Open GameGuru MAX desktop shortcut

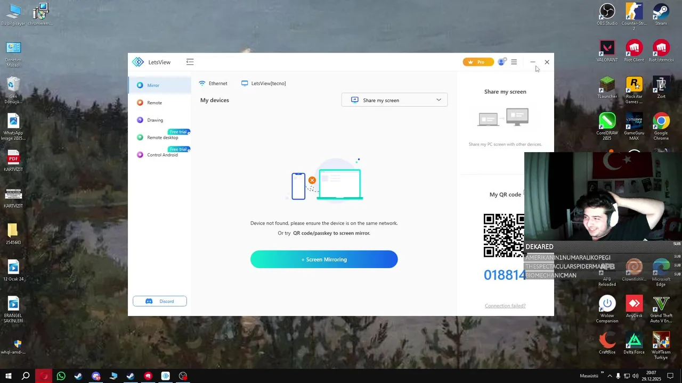click(x=634, y=127)
